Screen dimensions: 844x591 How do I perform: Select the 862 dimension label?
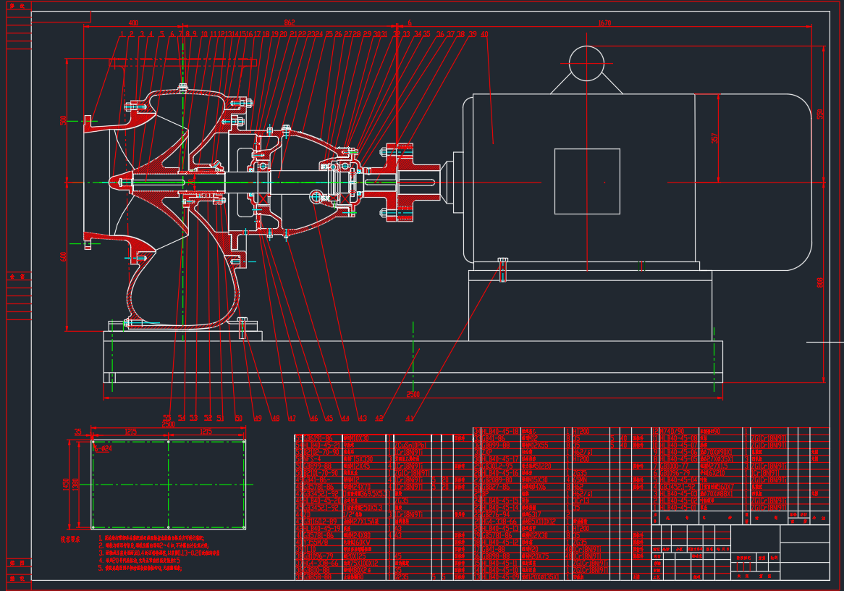click(x=290, y=23)
